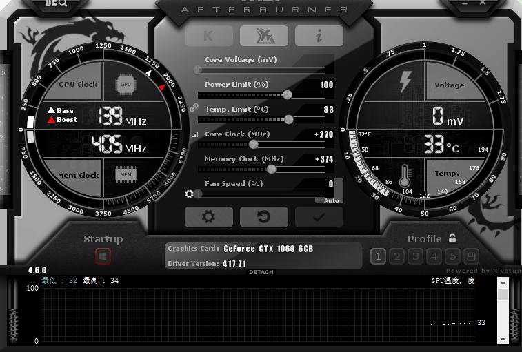Toggle the power and temp limit link
Viewport: 522px width, 352px height.
point(194,107)
